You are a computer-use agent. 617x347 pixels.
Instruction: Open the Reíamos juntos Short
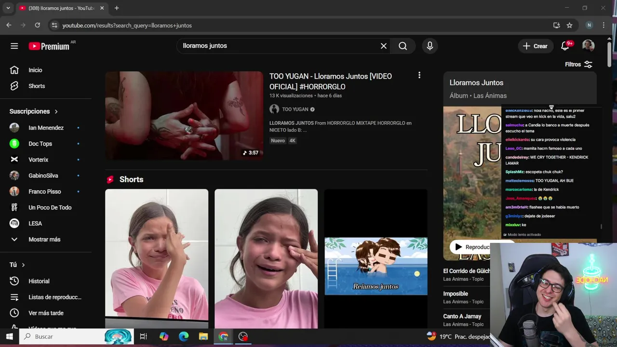[376, 258]
